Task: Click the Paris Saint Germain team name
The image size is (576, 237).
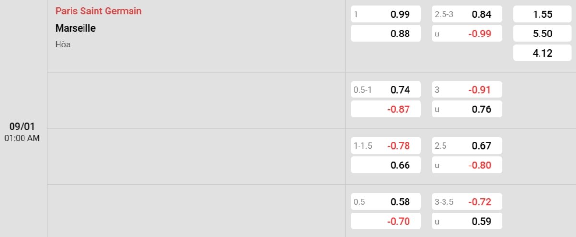Action: pyautogui.click(x=98, y=11)
